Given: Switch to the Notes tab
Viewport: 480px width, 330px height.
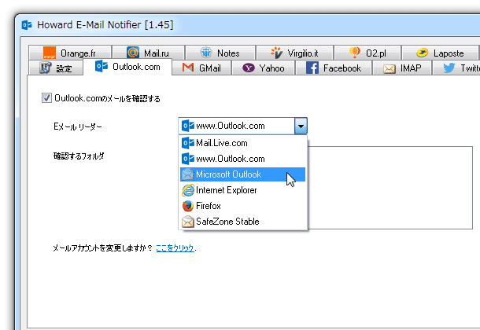Looking at the screenshot, I should point(220,53).
